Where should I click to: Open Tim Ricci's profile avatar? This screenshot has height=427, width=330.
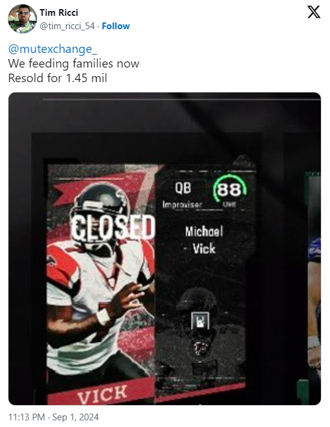pos(22,19)
